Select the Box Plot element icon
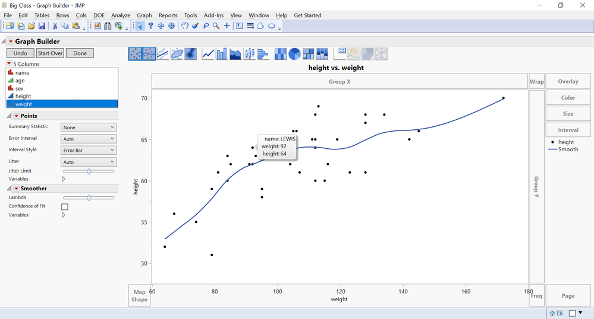This screenshot has height=319, width=594. [249, 54]
